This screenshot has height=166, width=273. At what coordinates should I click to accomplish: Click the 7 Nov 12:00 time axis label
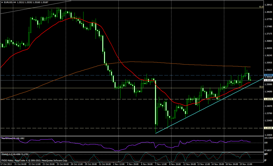pyautogui.click(x=160, y=164)
